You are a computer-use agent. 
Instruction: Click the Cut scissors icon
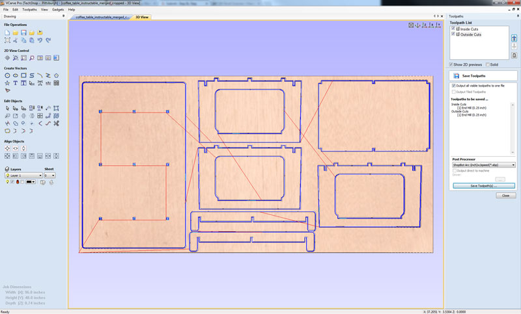[x=15, y=40]
